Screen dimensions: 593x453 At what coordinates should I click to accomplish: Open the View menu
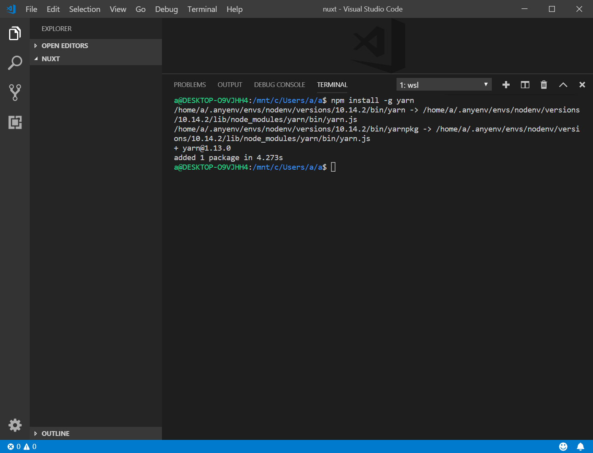[x=118, y=9]
